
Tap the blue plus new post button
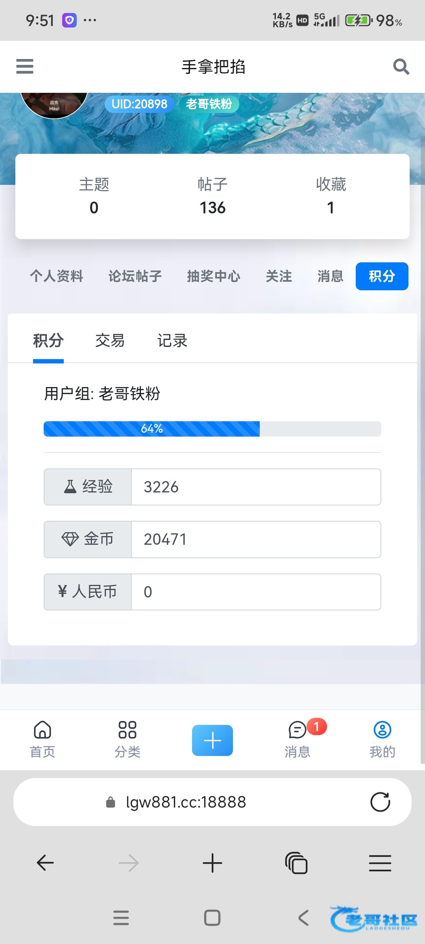pos(213,740)
